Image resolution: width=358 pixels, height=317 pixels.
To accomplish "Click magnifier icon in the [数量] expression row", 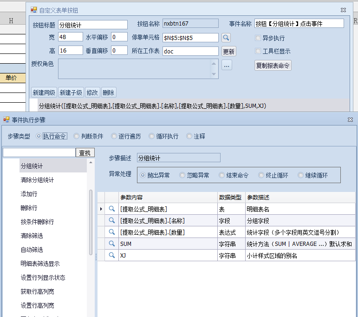I will tap(111, 232).
